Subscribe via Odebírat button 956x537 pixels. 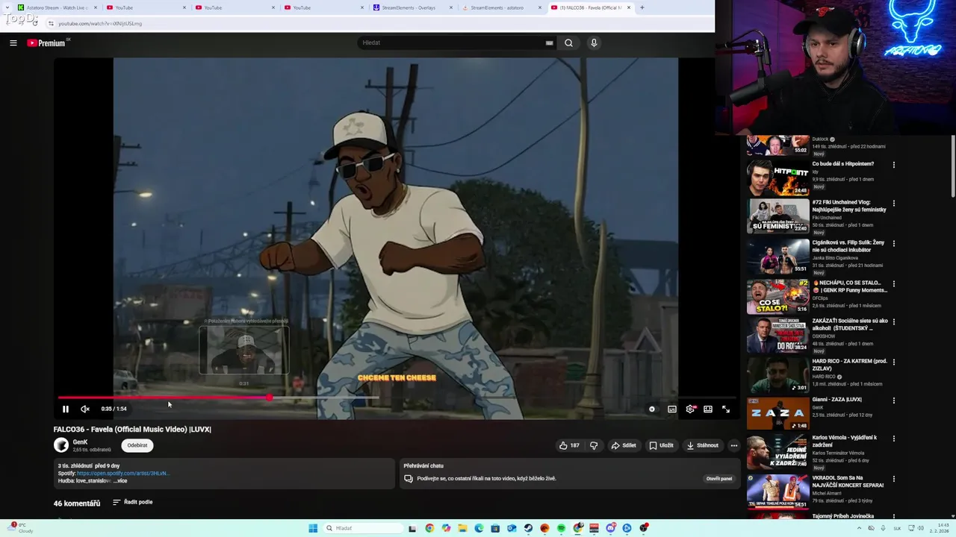tap(137, 445)
